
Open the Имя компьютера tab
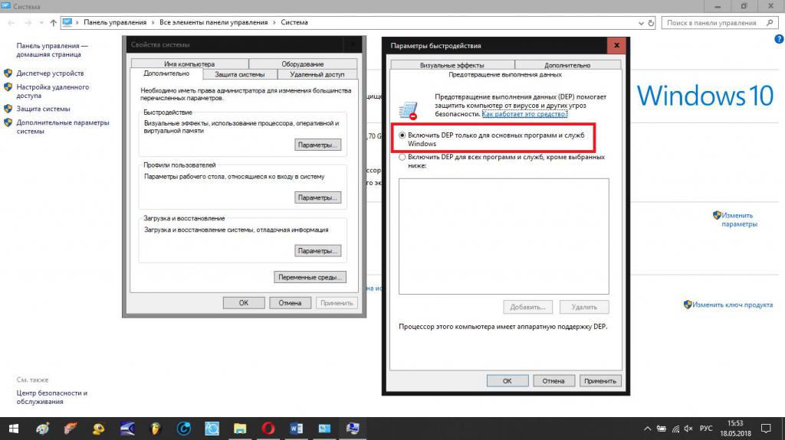click(189, 64)
